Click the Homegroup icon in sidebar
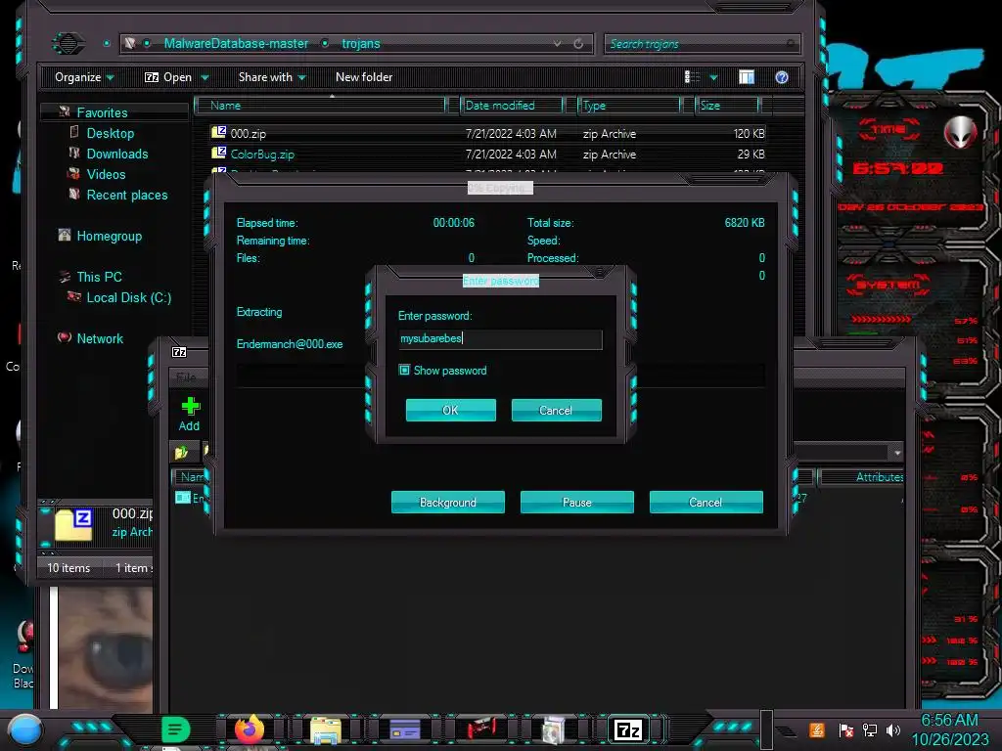The image size is (1002, 751). pyautogui.click(x=65, y=235)
